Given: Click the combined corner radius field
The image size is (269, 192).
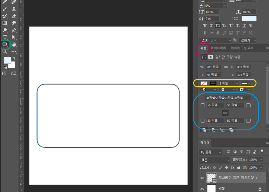Looking at the screenshot, I should pos(228,98).
